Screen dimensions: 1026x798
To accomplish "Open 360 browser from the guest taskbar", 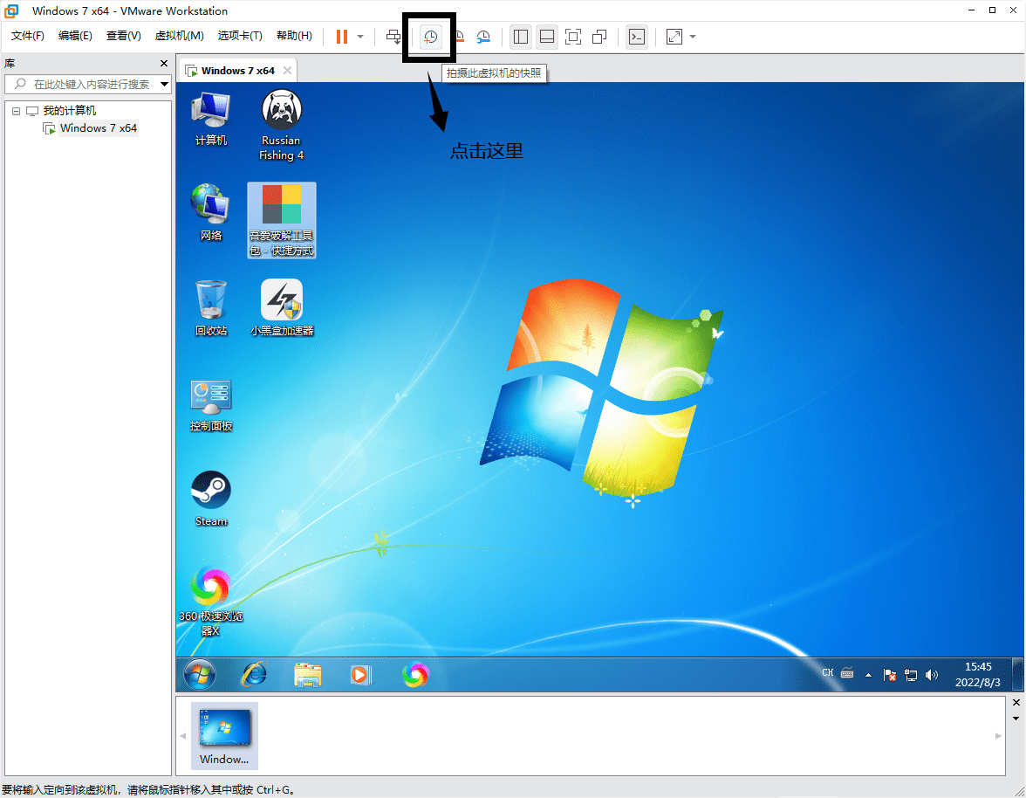I will point(415,675).
